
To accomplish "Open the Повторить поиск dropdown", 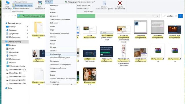I will click(x=21, y=8).
